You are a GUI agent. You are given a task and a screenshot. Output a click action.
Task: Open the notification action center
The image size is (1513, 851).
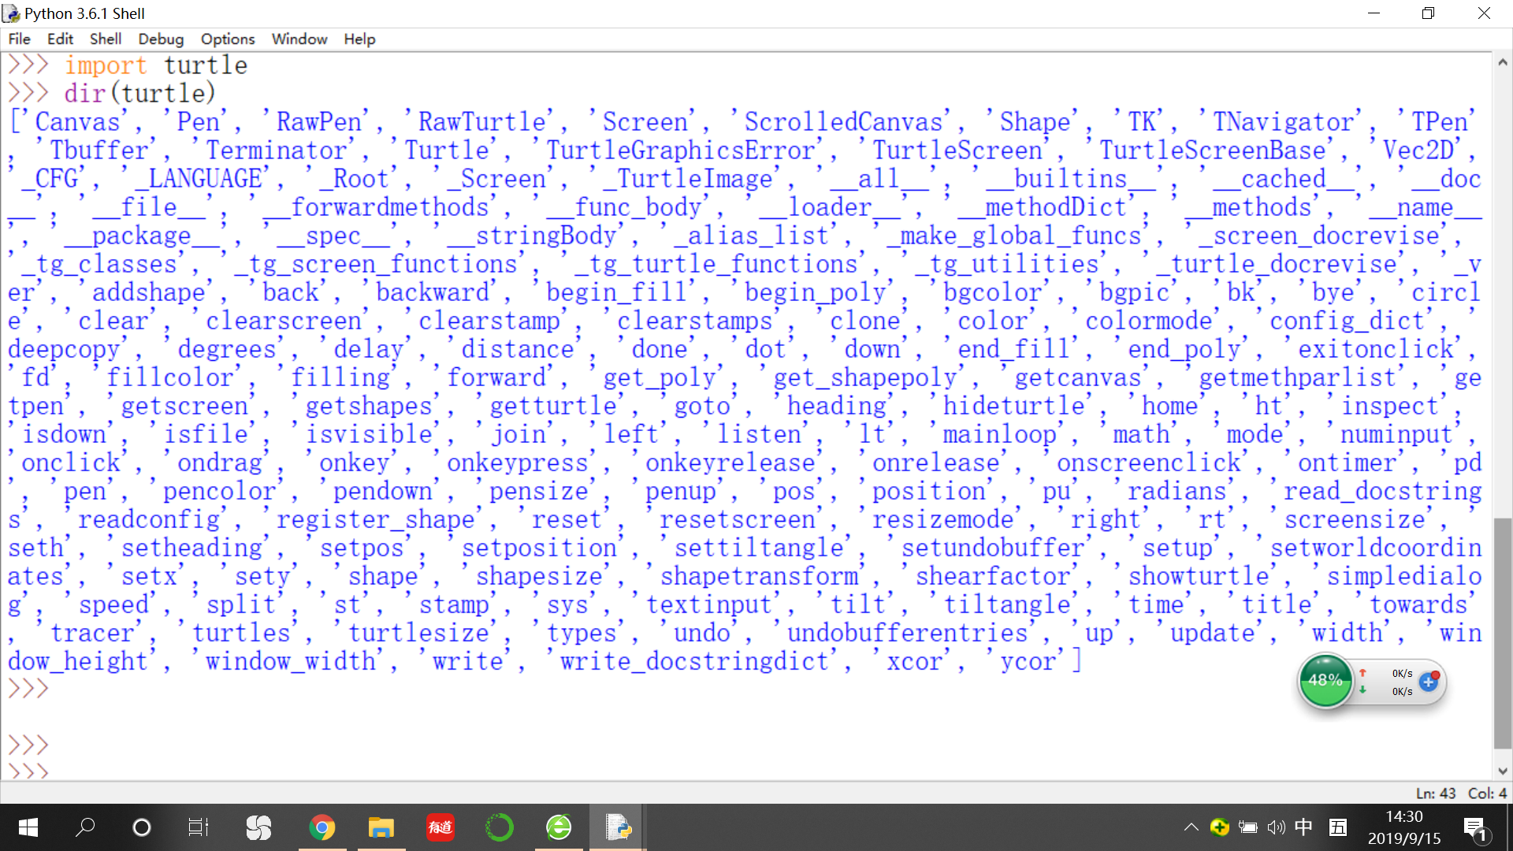coord(1474,827)
